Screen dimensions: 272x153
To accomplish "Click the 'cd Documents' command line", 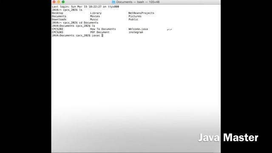I will pos(75,23).
